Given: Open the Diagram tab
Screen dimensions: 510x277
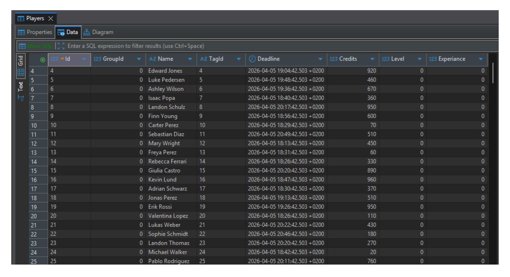Looking at the screenshot, I should click(98, 32).
